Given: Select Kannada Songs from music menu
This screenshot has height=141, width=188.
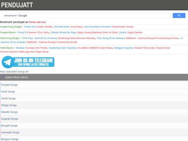Looking at the screenshot, I should [x=94, y=133].
